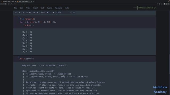
Task: Click the output line '(0, 1, 2)'
Action: pos(27,32)
